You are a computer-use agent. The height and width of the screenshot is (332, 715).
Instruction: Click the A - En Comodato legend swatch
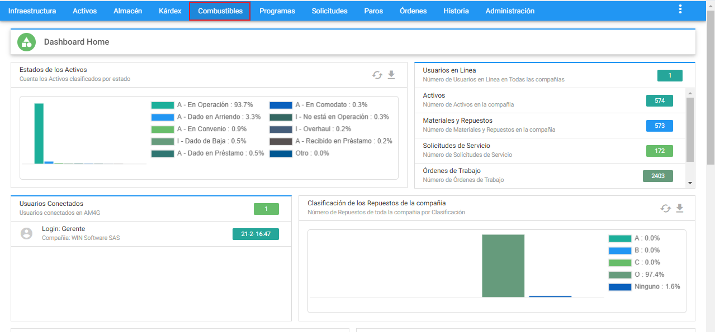coord(281,105)
